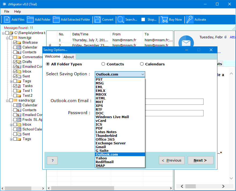The image size is (236, 191).
Task: Open the File menu
Action: click(7, 12)
